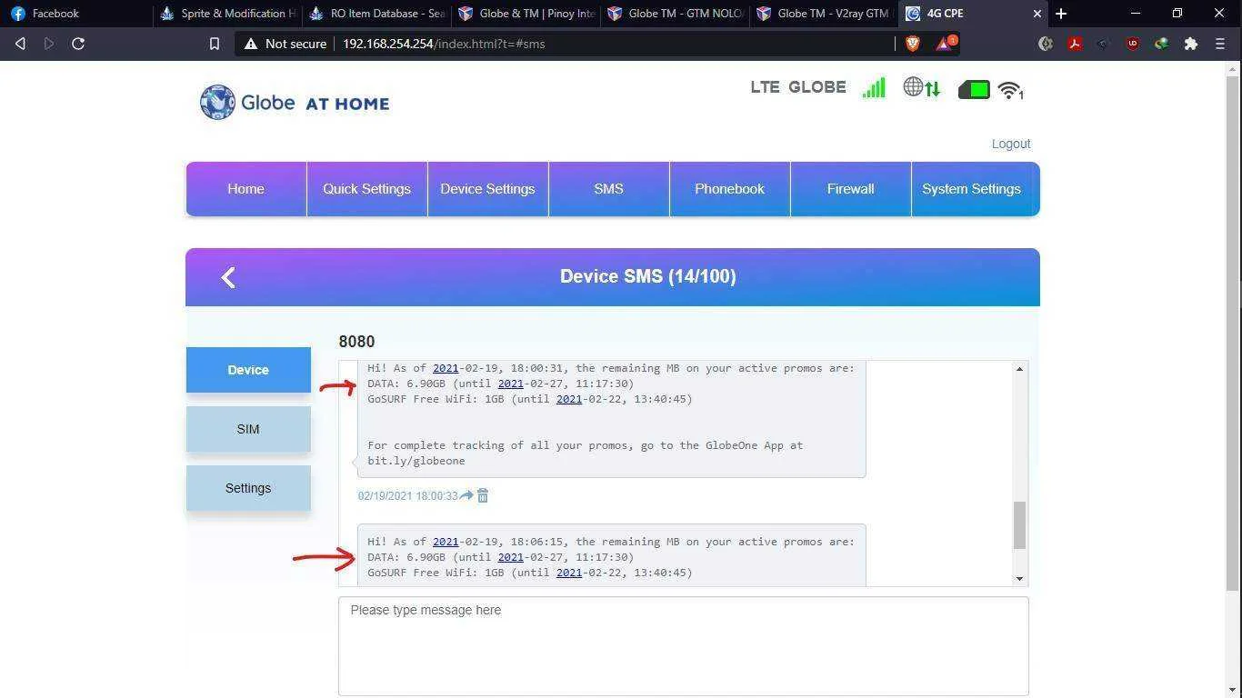Switch to the Facebook browser tab
The width and height of the screenshot is (1242, 698).
coord(75,14)
